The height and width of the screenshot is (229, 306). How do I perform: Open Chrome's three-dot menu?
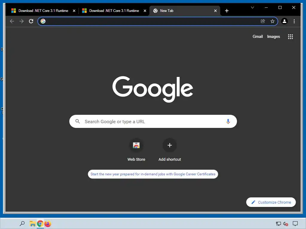point(294,21)
